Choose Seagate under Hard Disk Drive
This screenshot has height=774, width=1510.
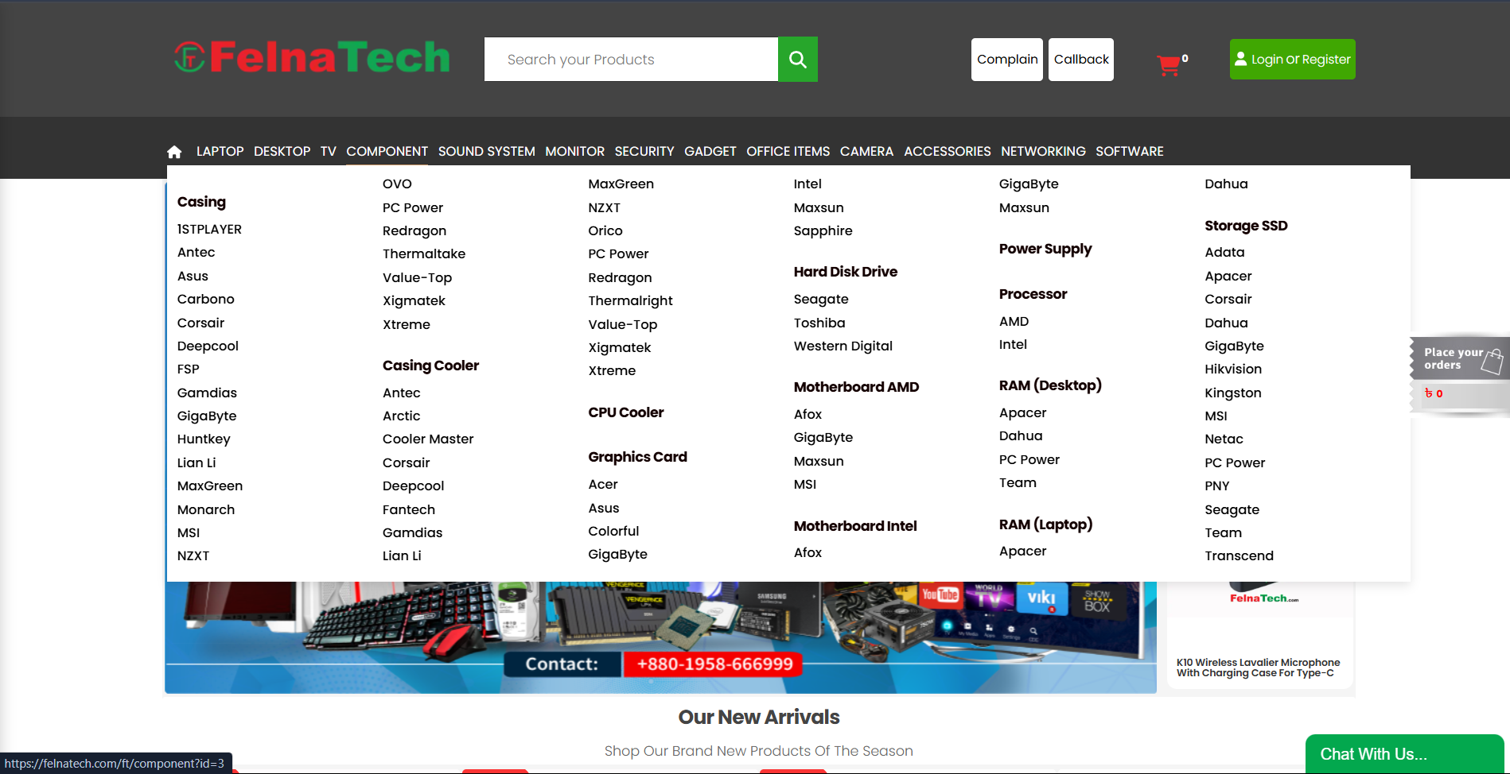coord(821,299)
